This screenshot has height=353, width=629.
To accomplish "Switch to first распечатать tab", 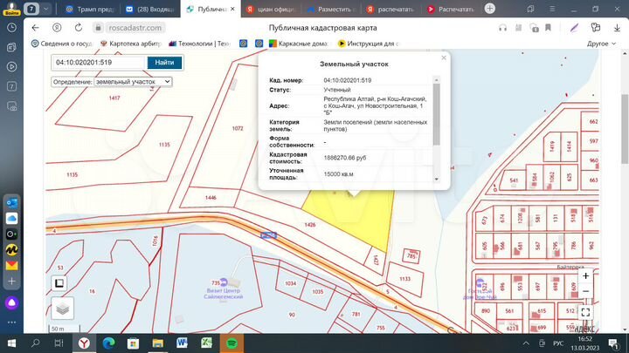I will point(391,9).
